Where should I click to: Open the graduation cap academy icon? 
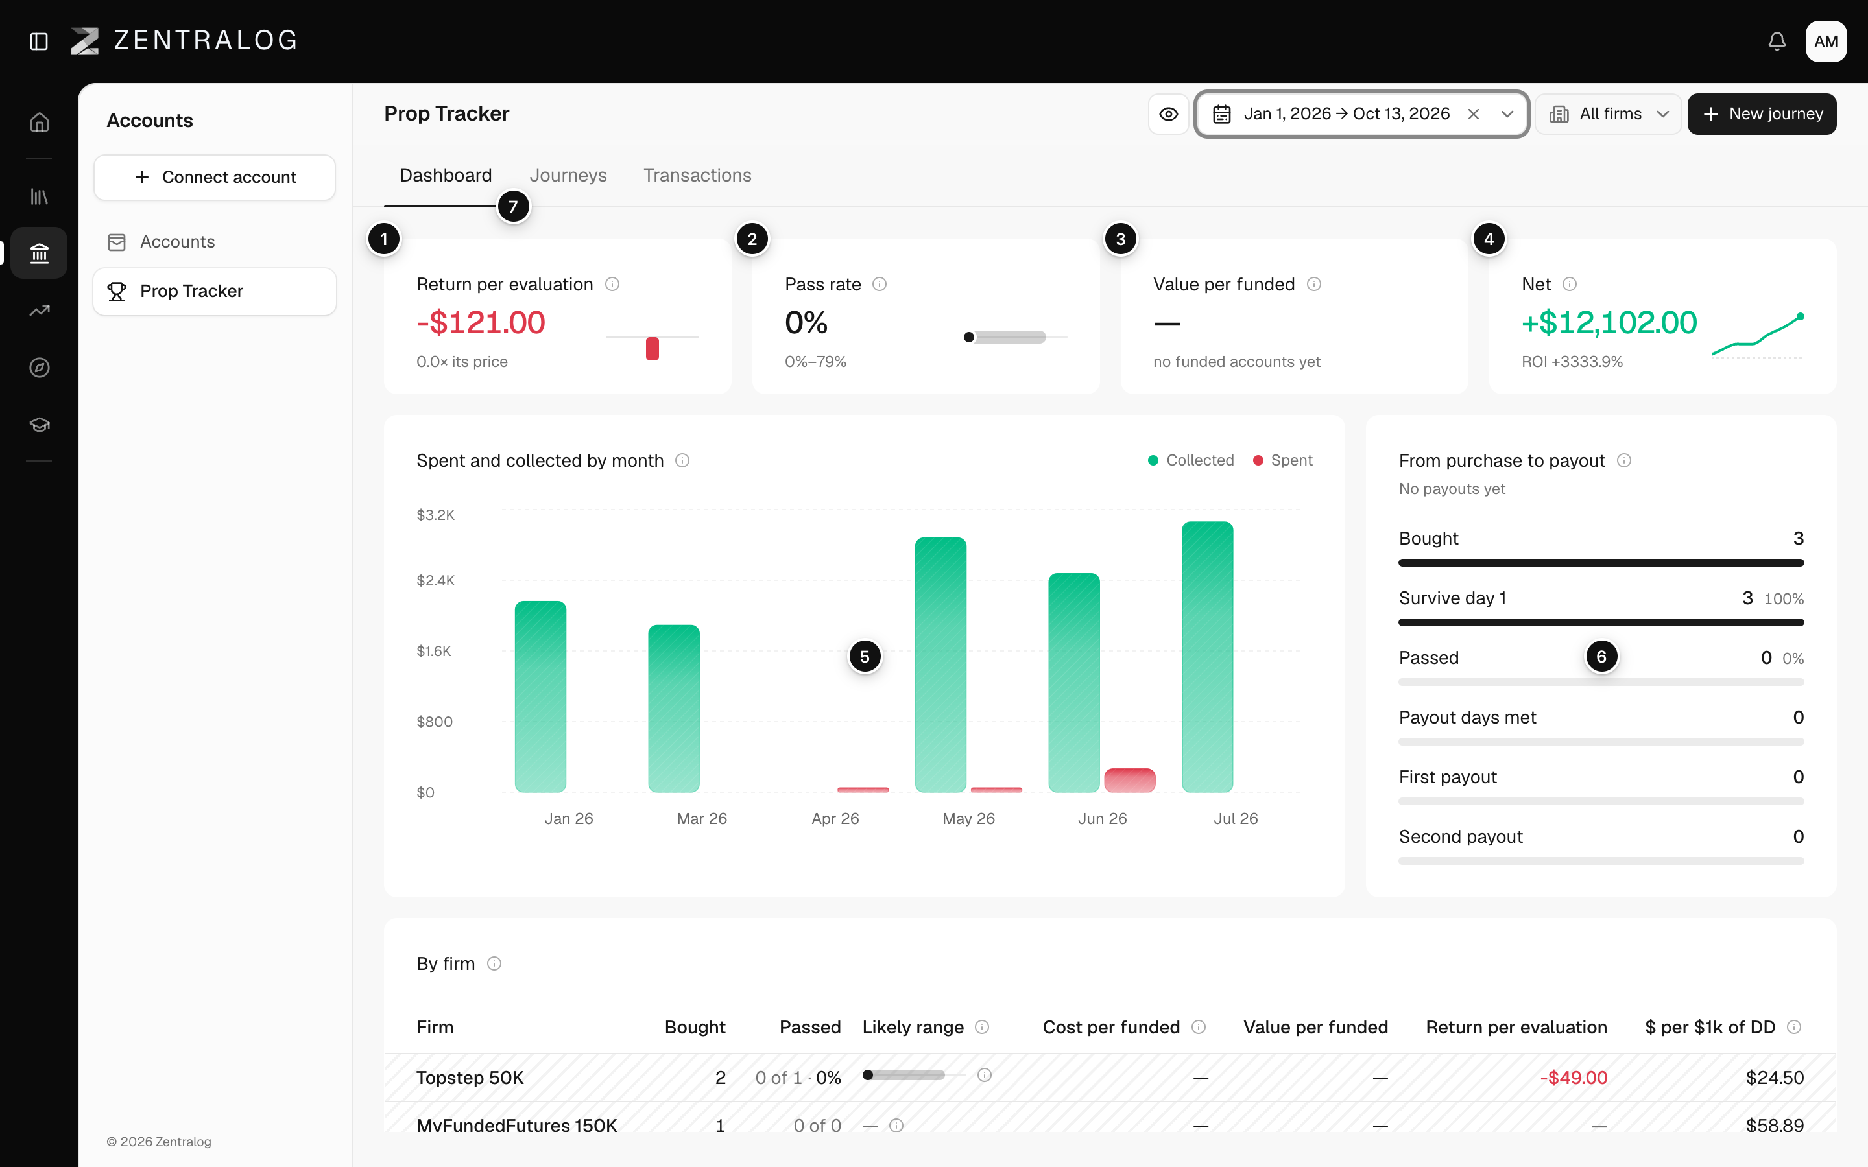pyautogui.click(x=40, y=425)
